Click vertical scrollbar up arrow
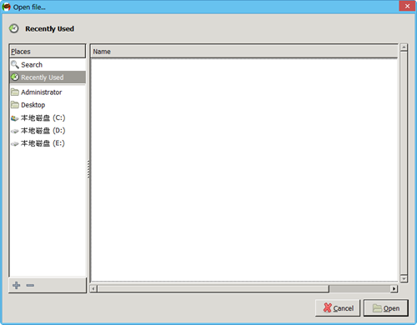 [404, 47]
